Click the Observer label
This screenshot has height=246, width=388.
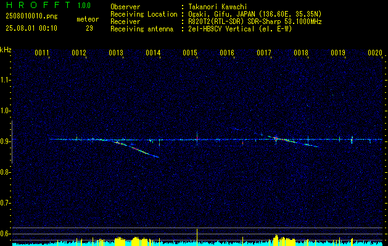tap(125, 7)
